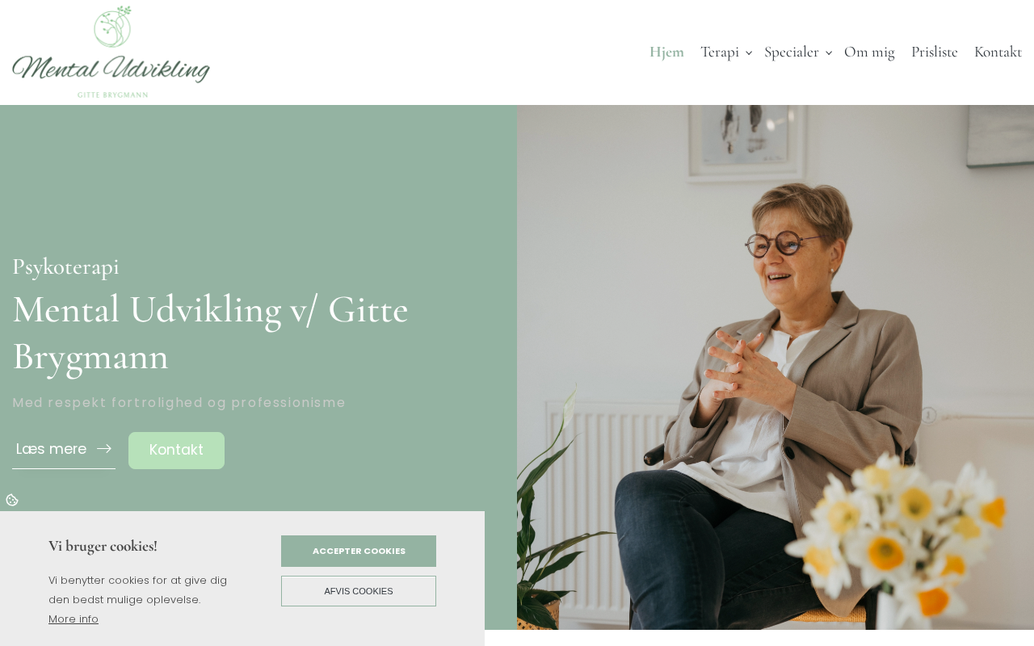Open the Terapi menu item
Image resolution: width=1034 pixels, height=646 pixels.
[720, 52]
